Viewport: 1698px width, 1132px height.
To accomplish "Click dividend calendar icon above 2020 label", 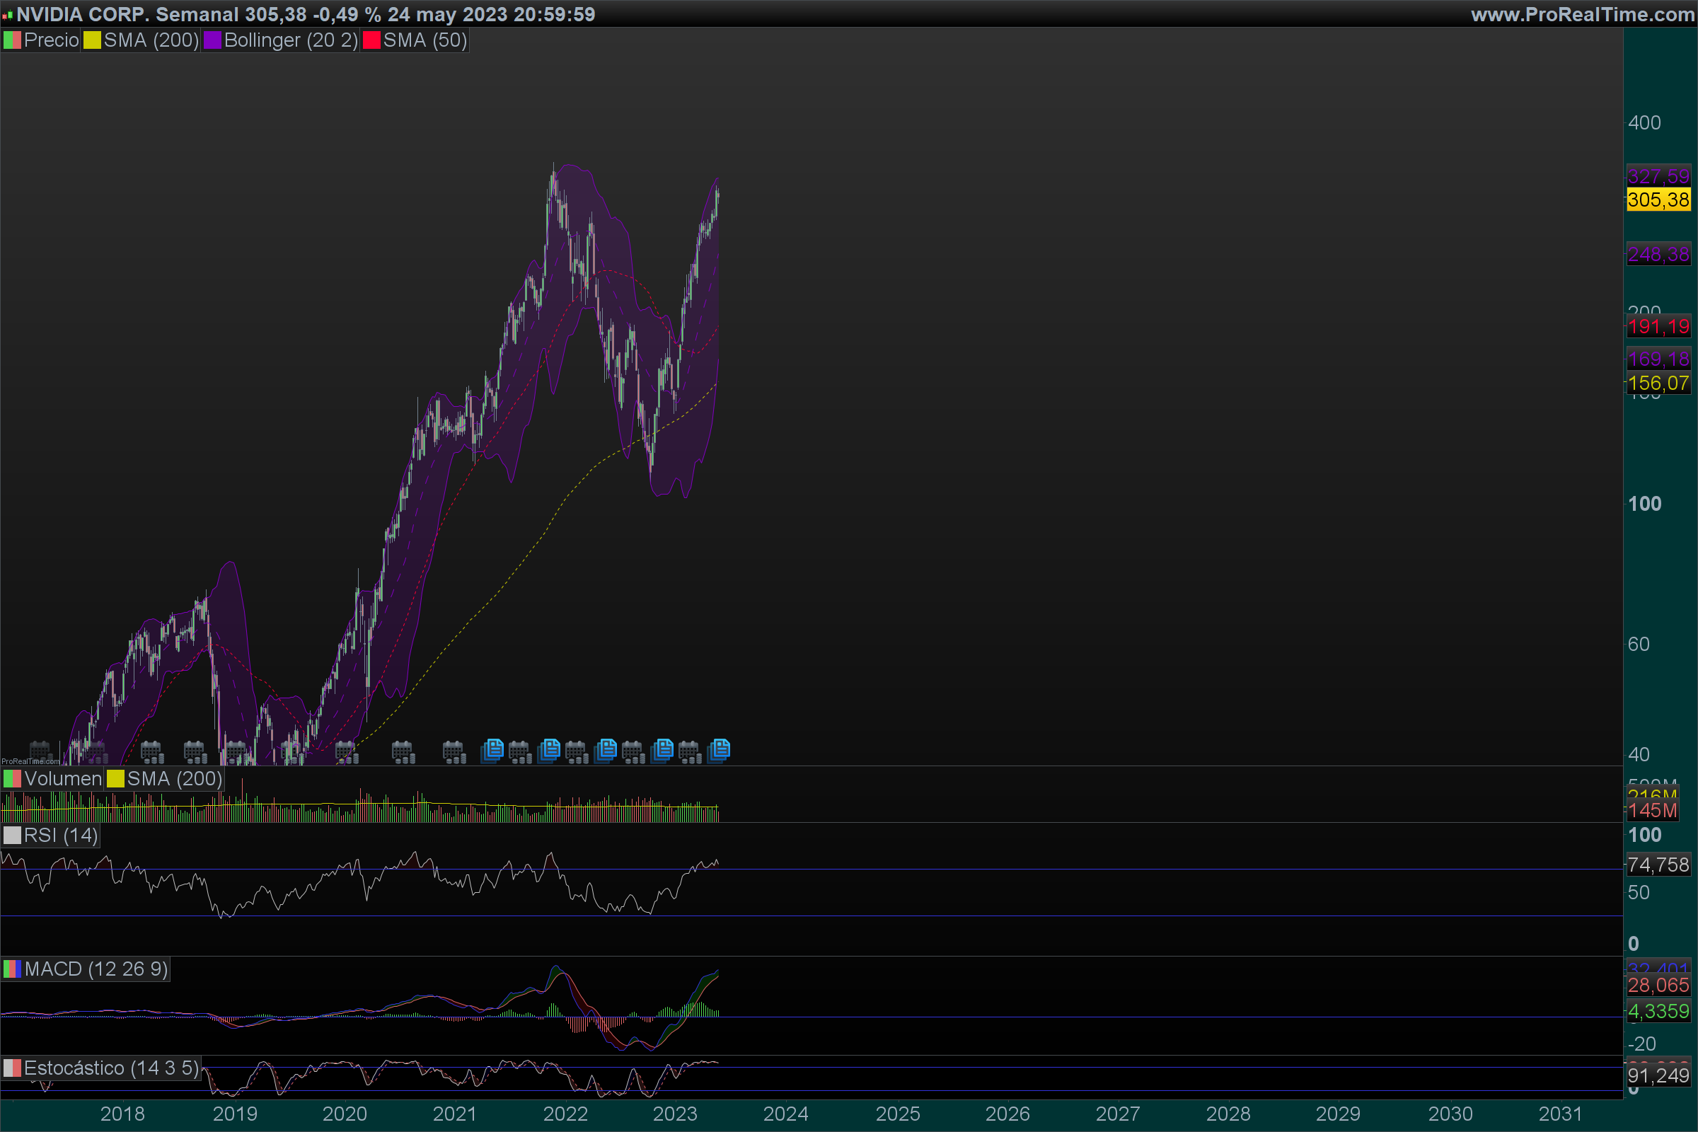I will [x=347, y=752].
